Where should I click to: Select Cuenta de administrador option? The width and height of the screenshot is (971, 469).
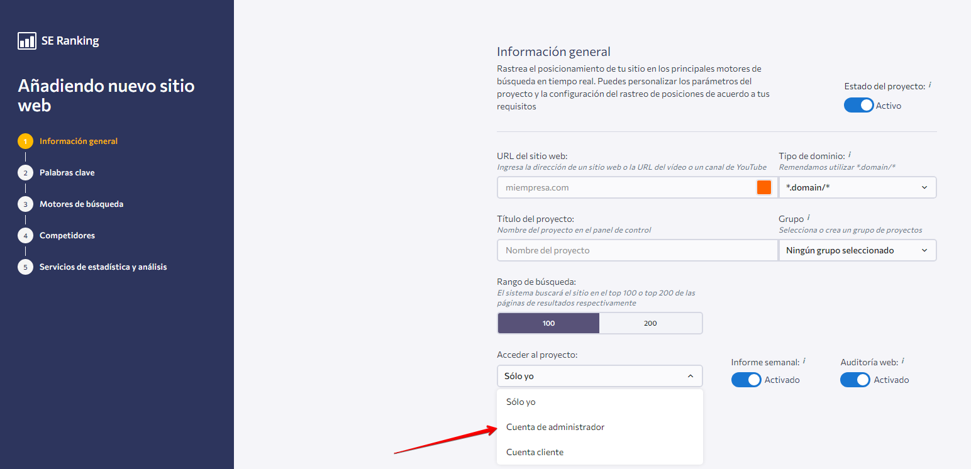[555, 427]
